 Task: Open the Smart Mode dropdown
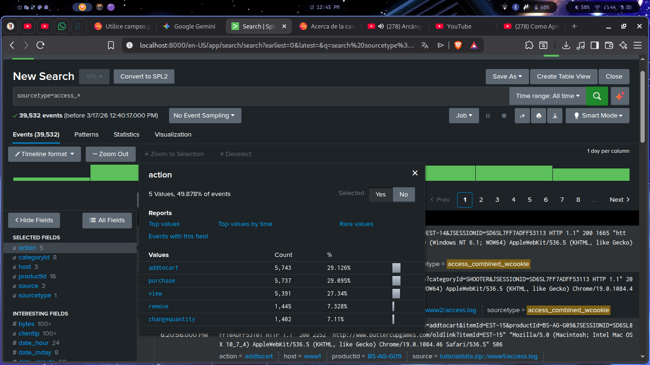(x=597, y=116)
